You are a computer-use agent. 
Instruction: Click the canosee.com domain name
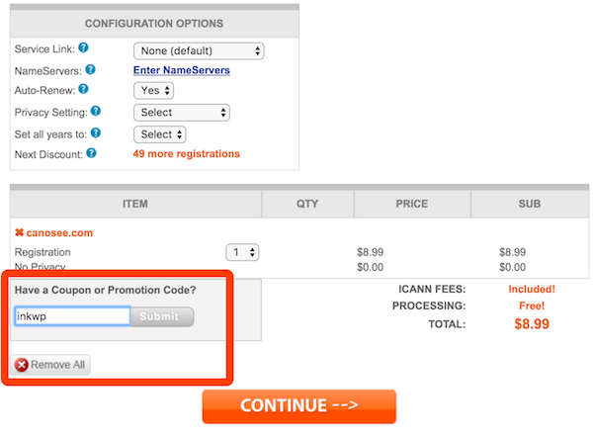click(59, 233)
